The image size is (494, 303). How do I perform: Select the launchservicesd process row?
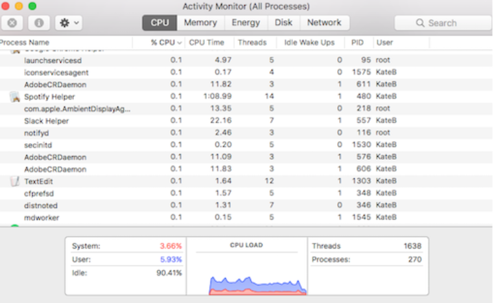(246, 60)
